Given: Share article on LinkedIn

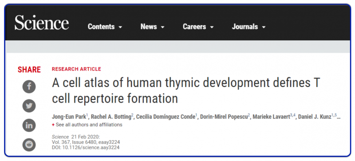Looking at the screenshot, I should pyautogui.click(x=29, y=125).
